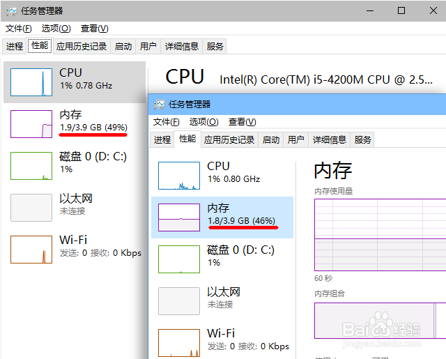The width and height of the screenshot is (446, 359).
Task: Select 内存 1.8/3.9 GB graph thumbnail in front window
Action: (x=179, y=217)
